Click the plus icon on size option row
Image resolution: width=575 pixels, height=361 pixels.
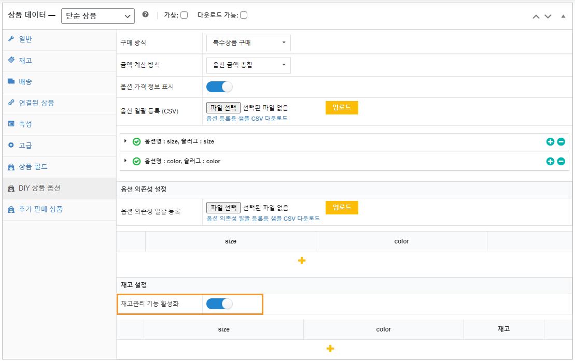tap(550, 141)
